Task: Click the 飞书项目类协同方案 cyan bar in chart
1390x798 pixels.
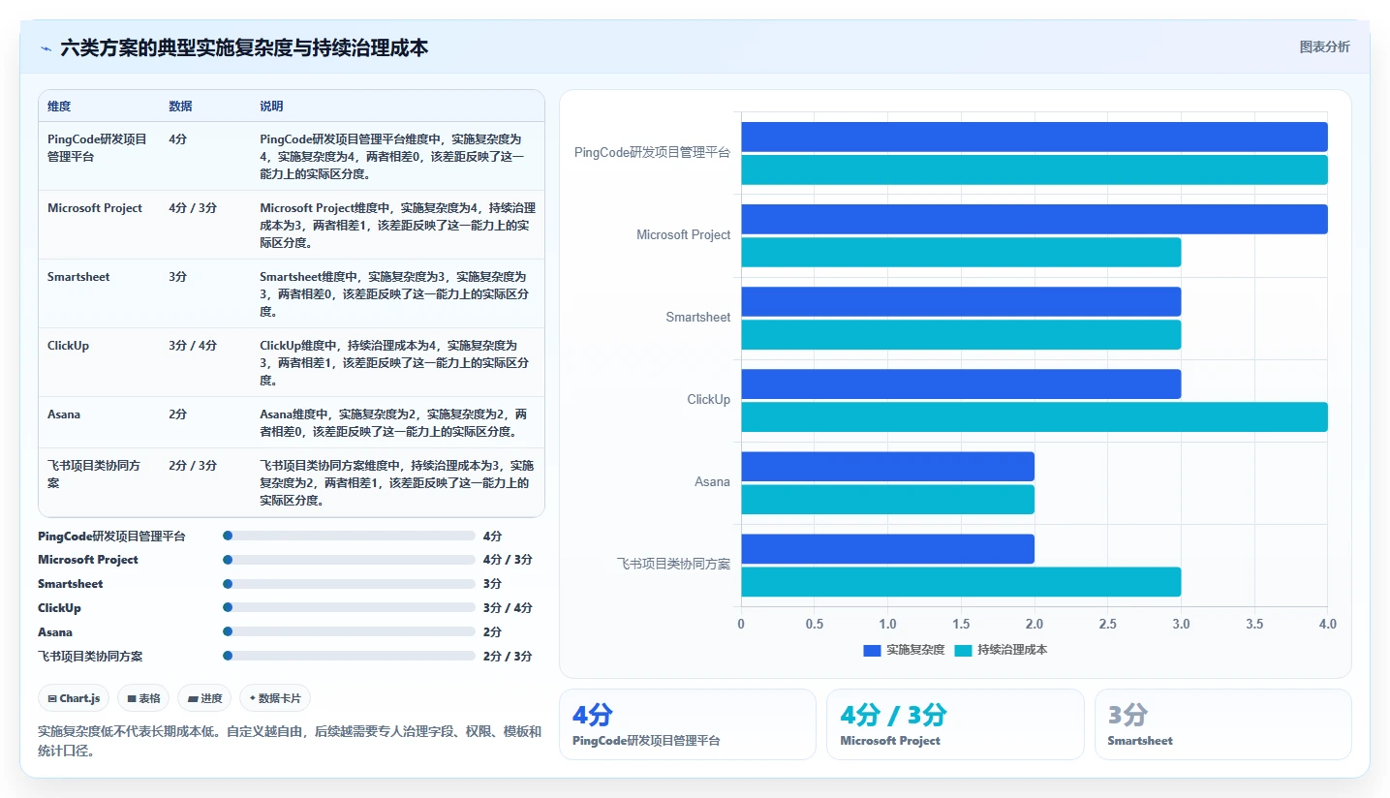Action: click(x=961, y=581)
